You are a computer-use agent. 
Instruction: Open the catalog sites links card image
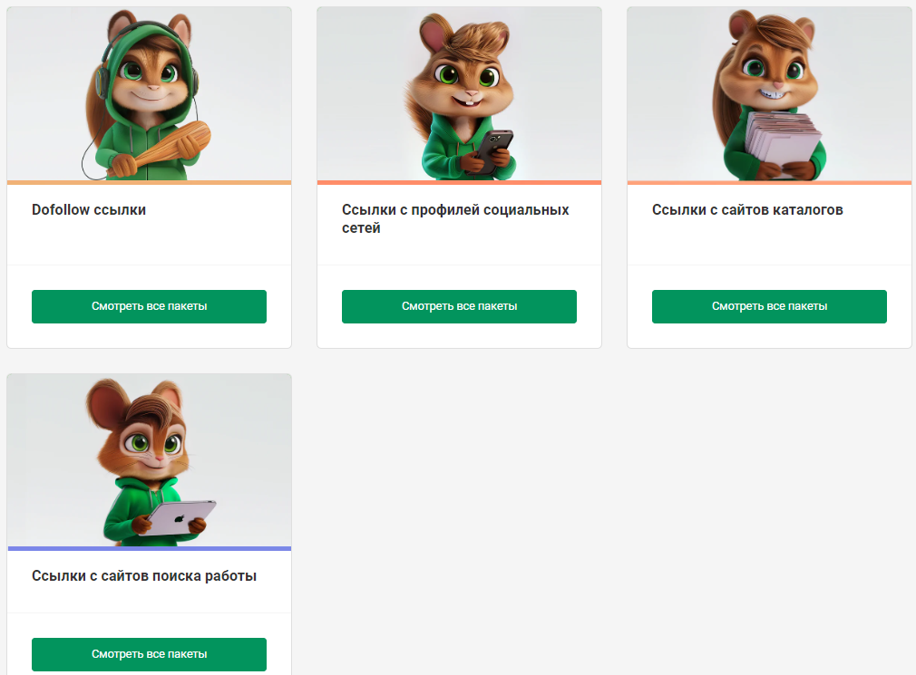coord(769,93)
